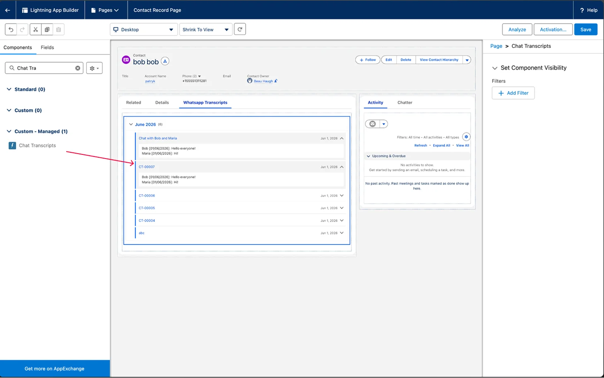Click the Beau Haugh owner avatar
This screenshot has height=378, width=604.
click(249, 81)
